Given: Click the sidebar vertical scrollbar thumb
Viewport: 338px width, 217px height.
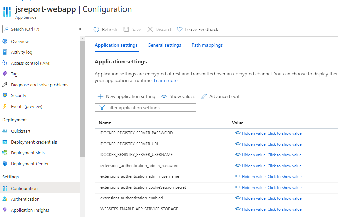Looking at the screenshot, I should tap(82, 99).
